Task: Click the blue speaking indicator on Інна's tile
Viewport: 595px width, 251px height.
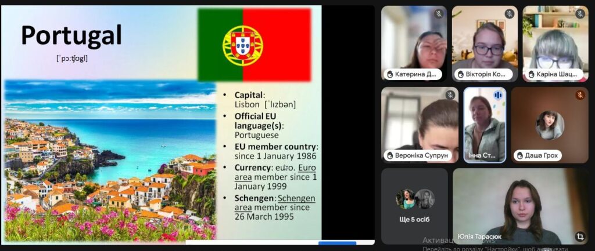Action: point(497,95)
